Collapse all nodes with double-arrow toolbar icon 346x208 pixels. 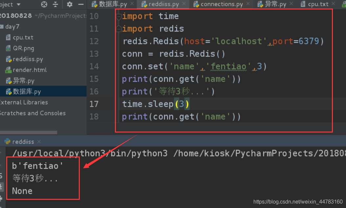pos(54,4)
